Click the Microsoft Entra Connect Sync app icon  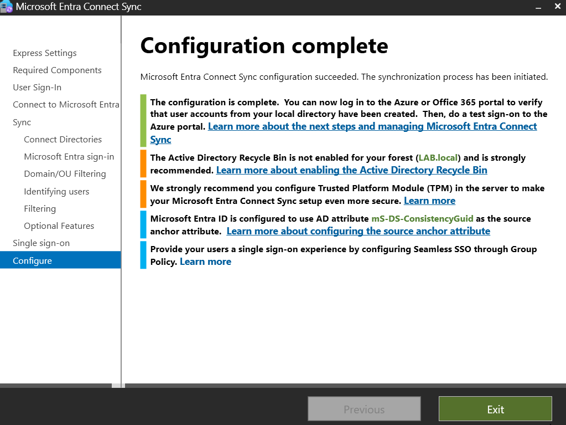pyautogui.click(x=6, y=7)
